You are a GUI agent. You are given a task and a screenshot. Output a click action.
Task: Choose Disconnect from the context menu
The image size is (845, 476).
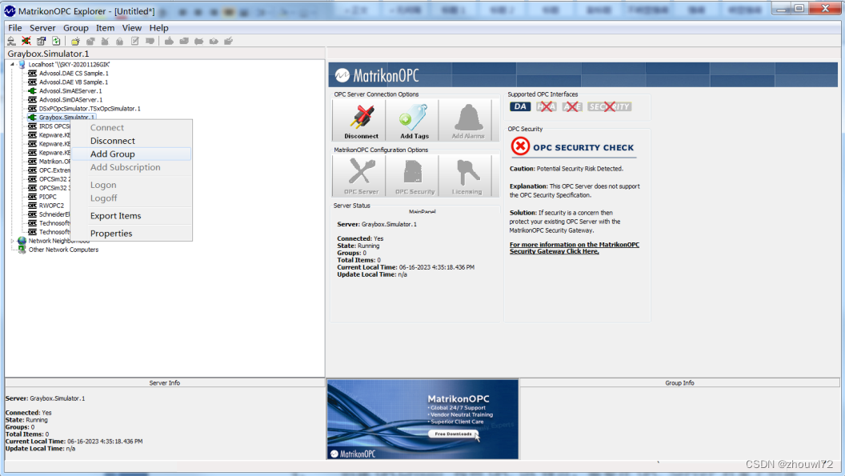point(131,141)
